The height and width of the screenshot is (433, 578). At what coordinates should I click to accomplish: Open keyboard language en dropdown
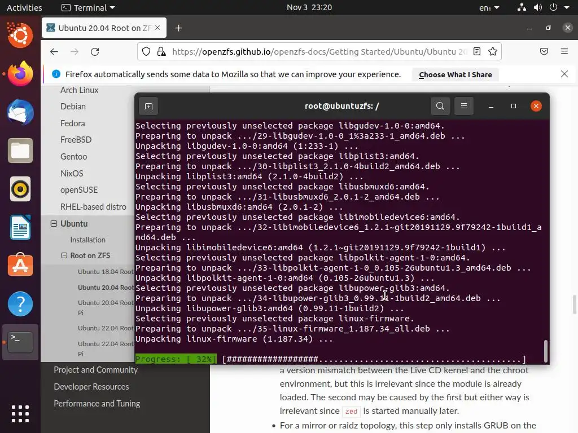click(x=489, y=7)
